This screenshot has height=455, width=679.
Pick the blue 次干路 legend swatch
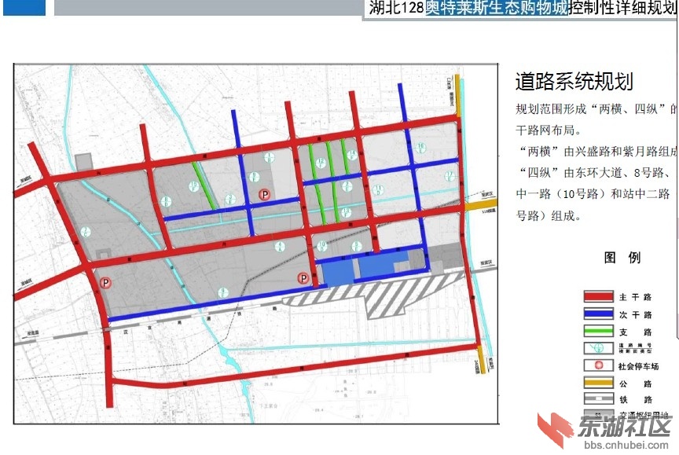[x=599, y=314]
